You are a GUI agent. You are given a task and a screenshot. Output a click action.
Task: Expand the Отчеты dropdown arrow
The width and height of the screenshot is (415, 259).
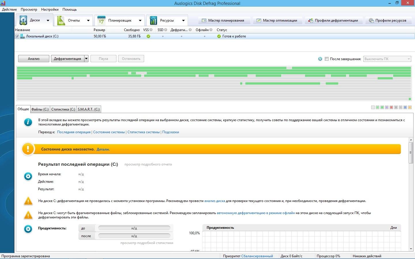pos(88,20)
